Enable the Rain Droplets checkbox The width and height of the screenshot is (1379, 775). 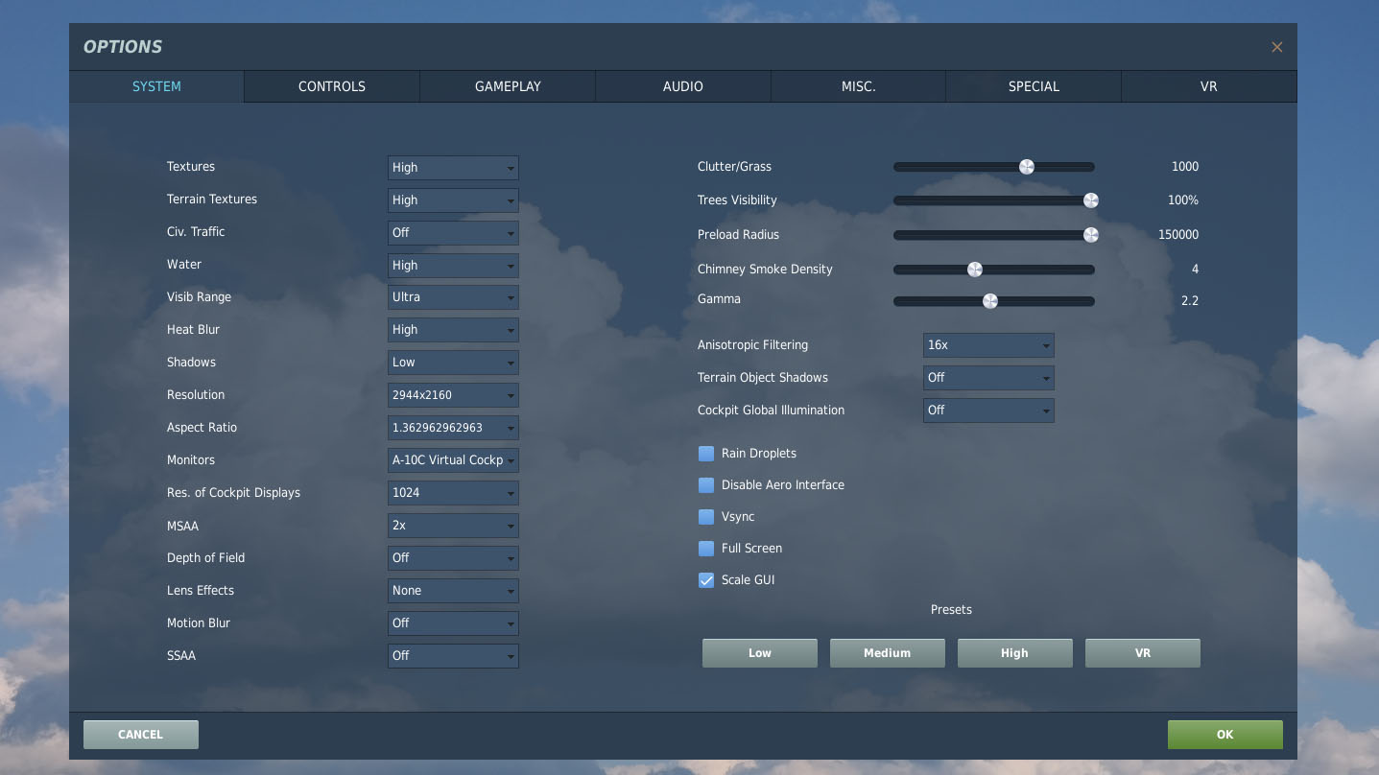(706, 454)
